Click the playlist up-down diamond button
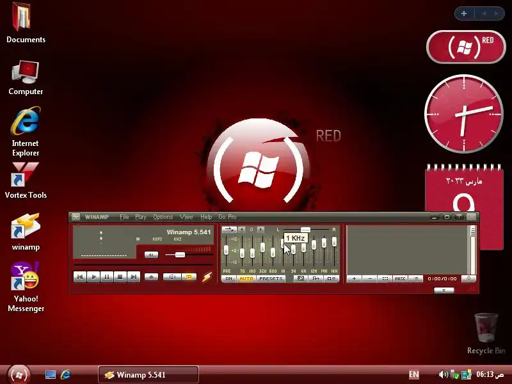This screenshot has width=512, height=384. click(x=468, y=278)
